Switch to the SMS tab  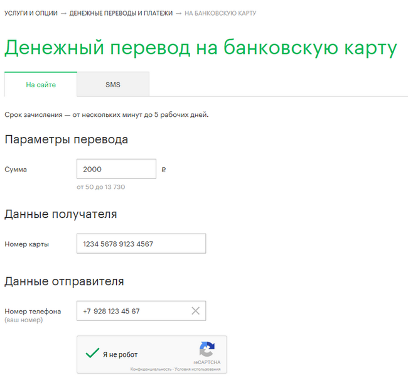(x=113, y=84)
